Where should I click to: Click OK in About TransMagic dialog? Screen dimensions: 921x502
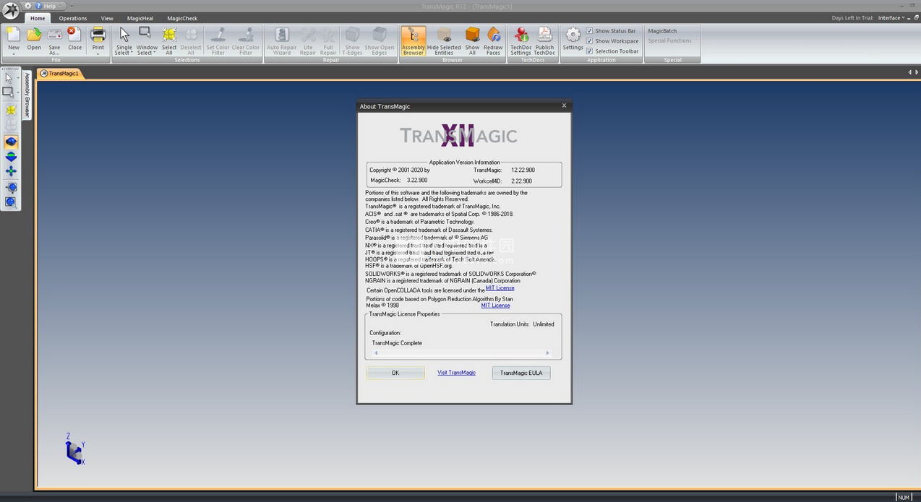[x=395, y=373]
